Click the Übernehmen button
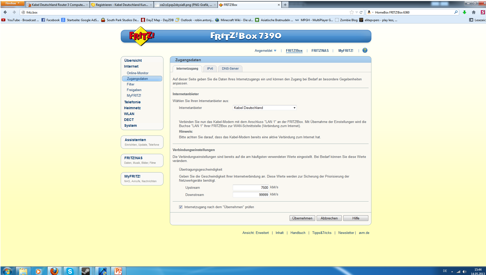The image size is (486, 275). pyautogui.click(x=302, y=218)
